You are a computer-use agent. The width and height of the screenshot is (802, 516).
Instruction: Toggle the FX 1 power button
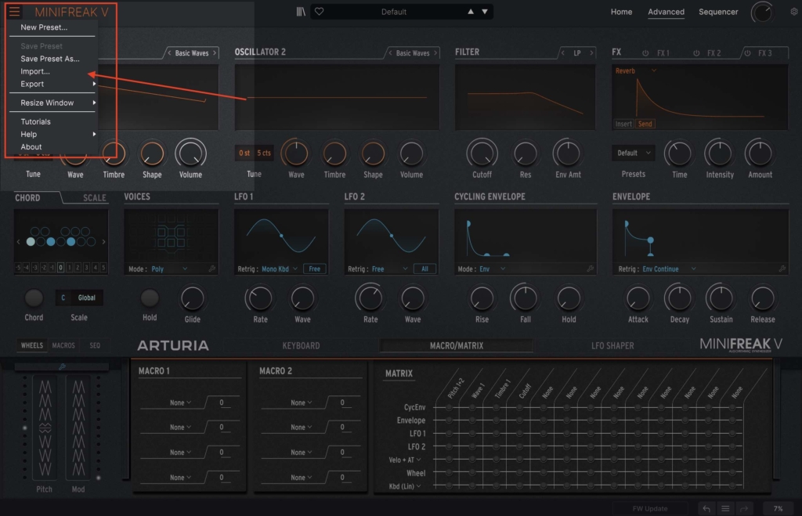(645, 53)
